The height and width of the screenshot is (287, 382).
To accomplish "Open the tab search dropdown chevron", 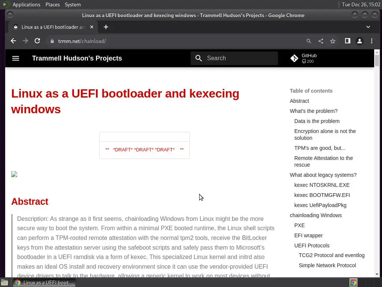I will (x=368, y=27).
